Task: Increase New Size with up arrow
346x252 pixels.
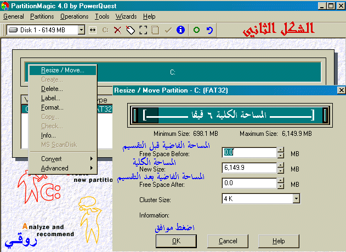Action: tap(280, 165)
